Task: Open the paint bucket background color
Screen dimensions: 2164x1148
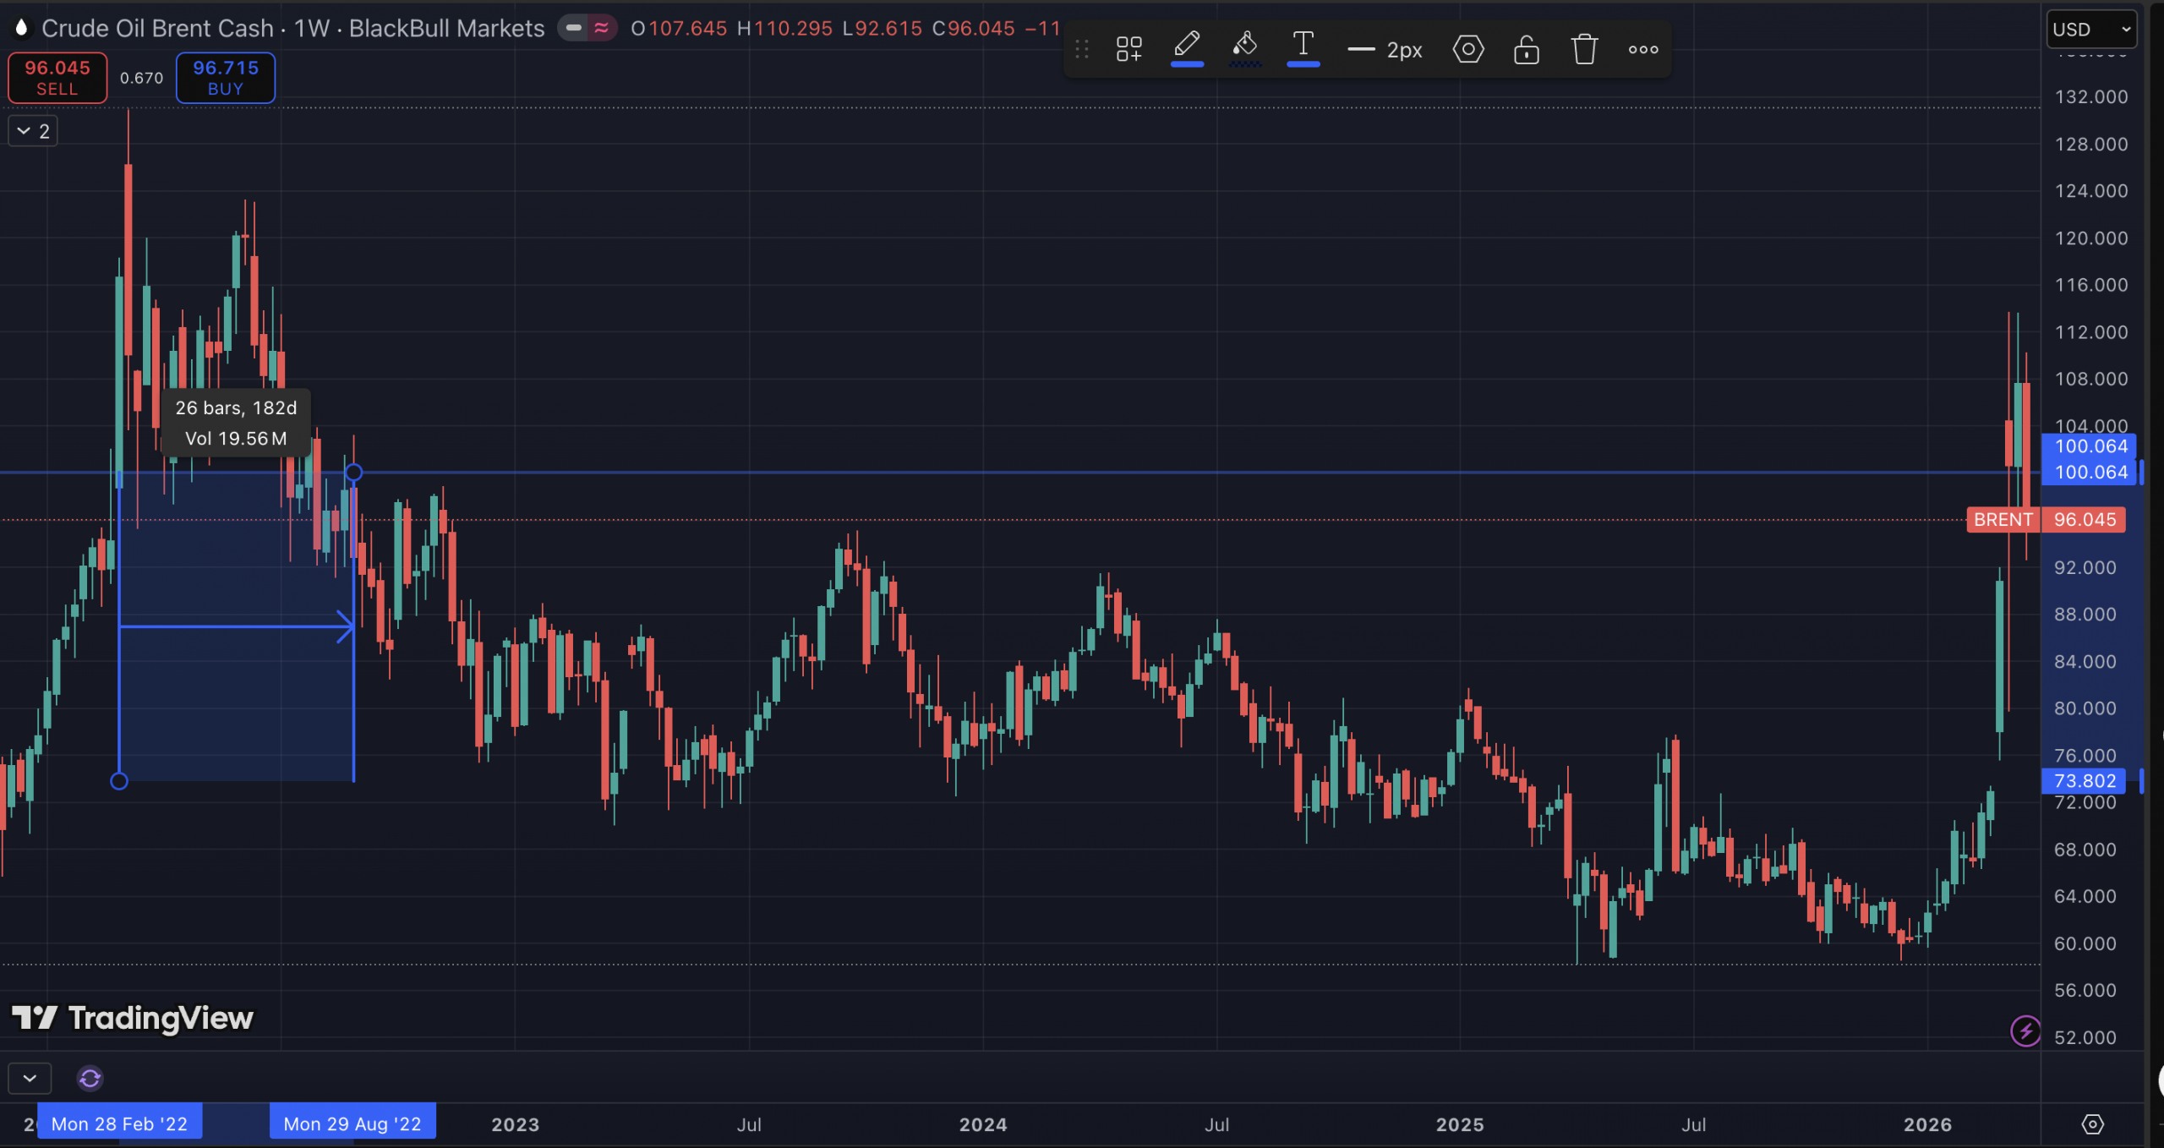Action: click(1245, 47)
